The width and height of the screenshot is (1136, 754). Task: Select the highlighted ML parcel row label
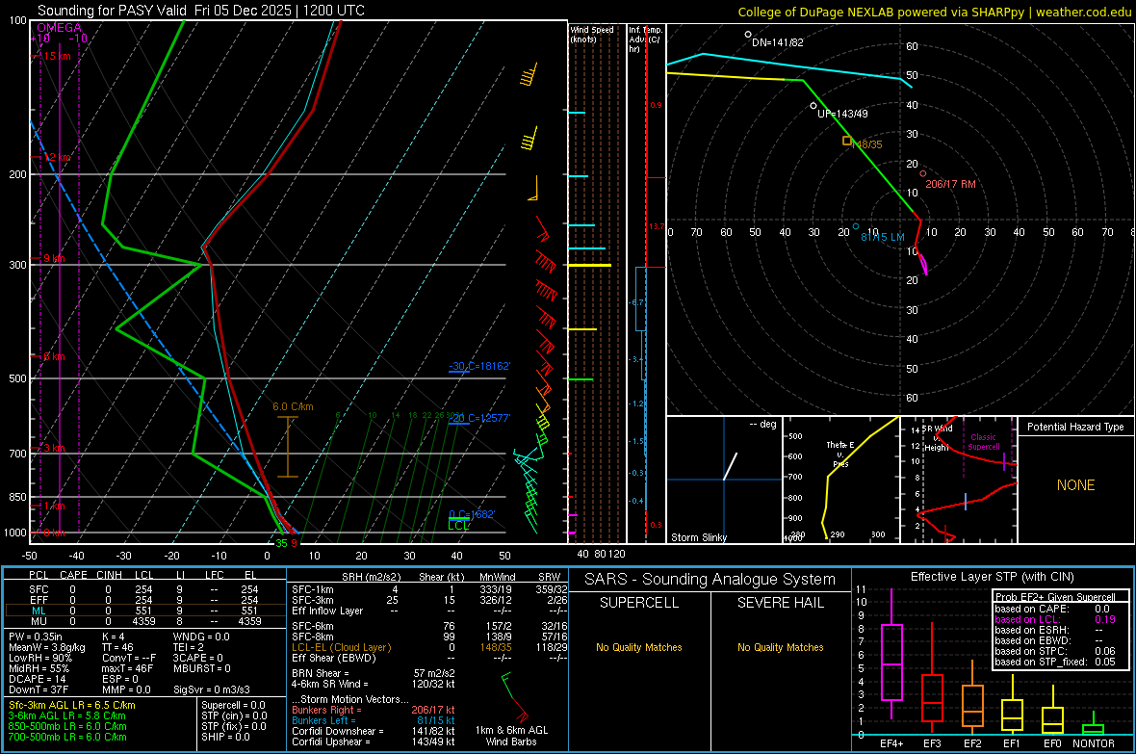[x=39, y=611]
